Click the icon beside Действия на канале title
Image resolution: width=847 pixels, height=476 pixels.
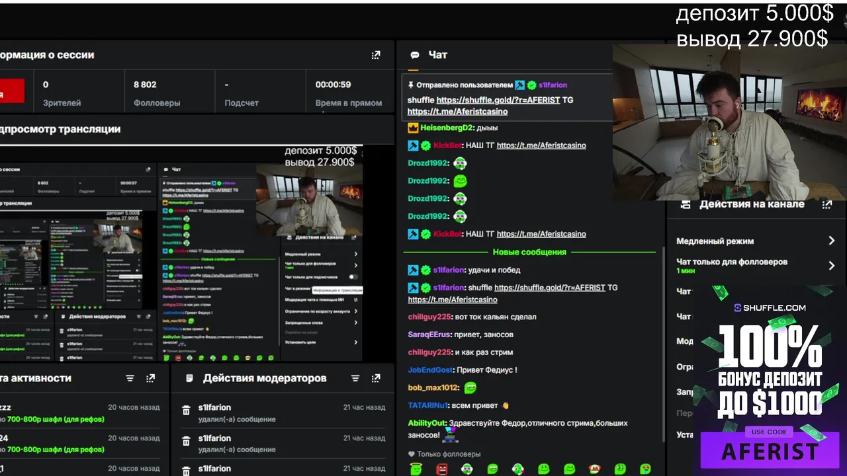click(686, 204)
